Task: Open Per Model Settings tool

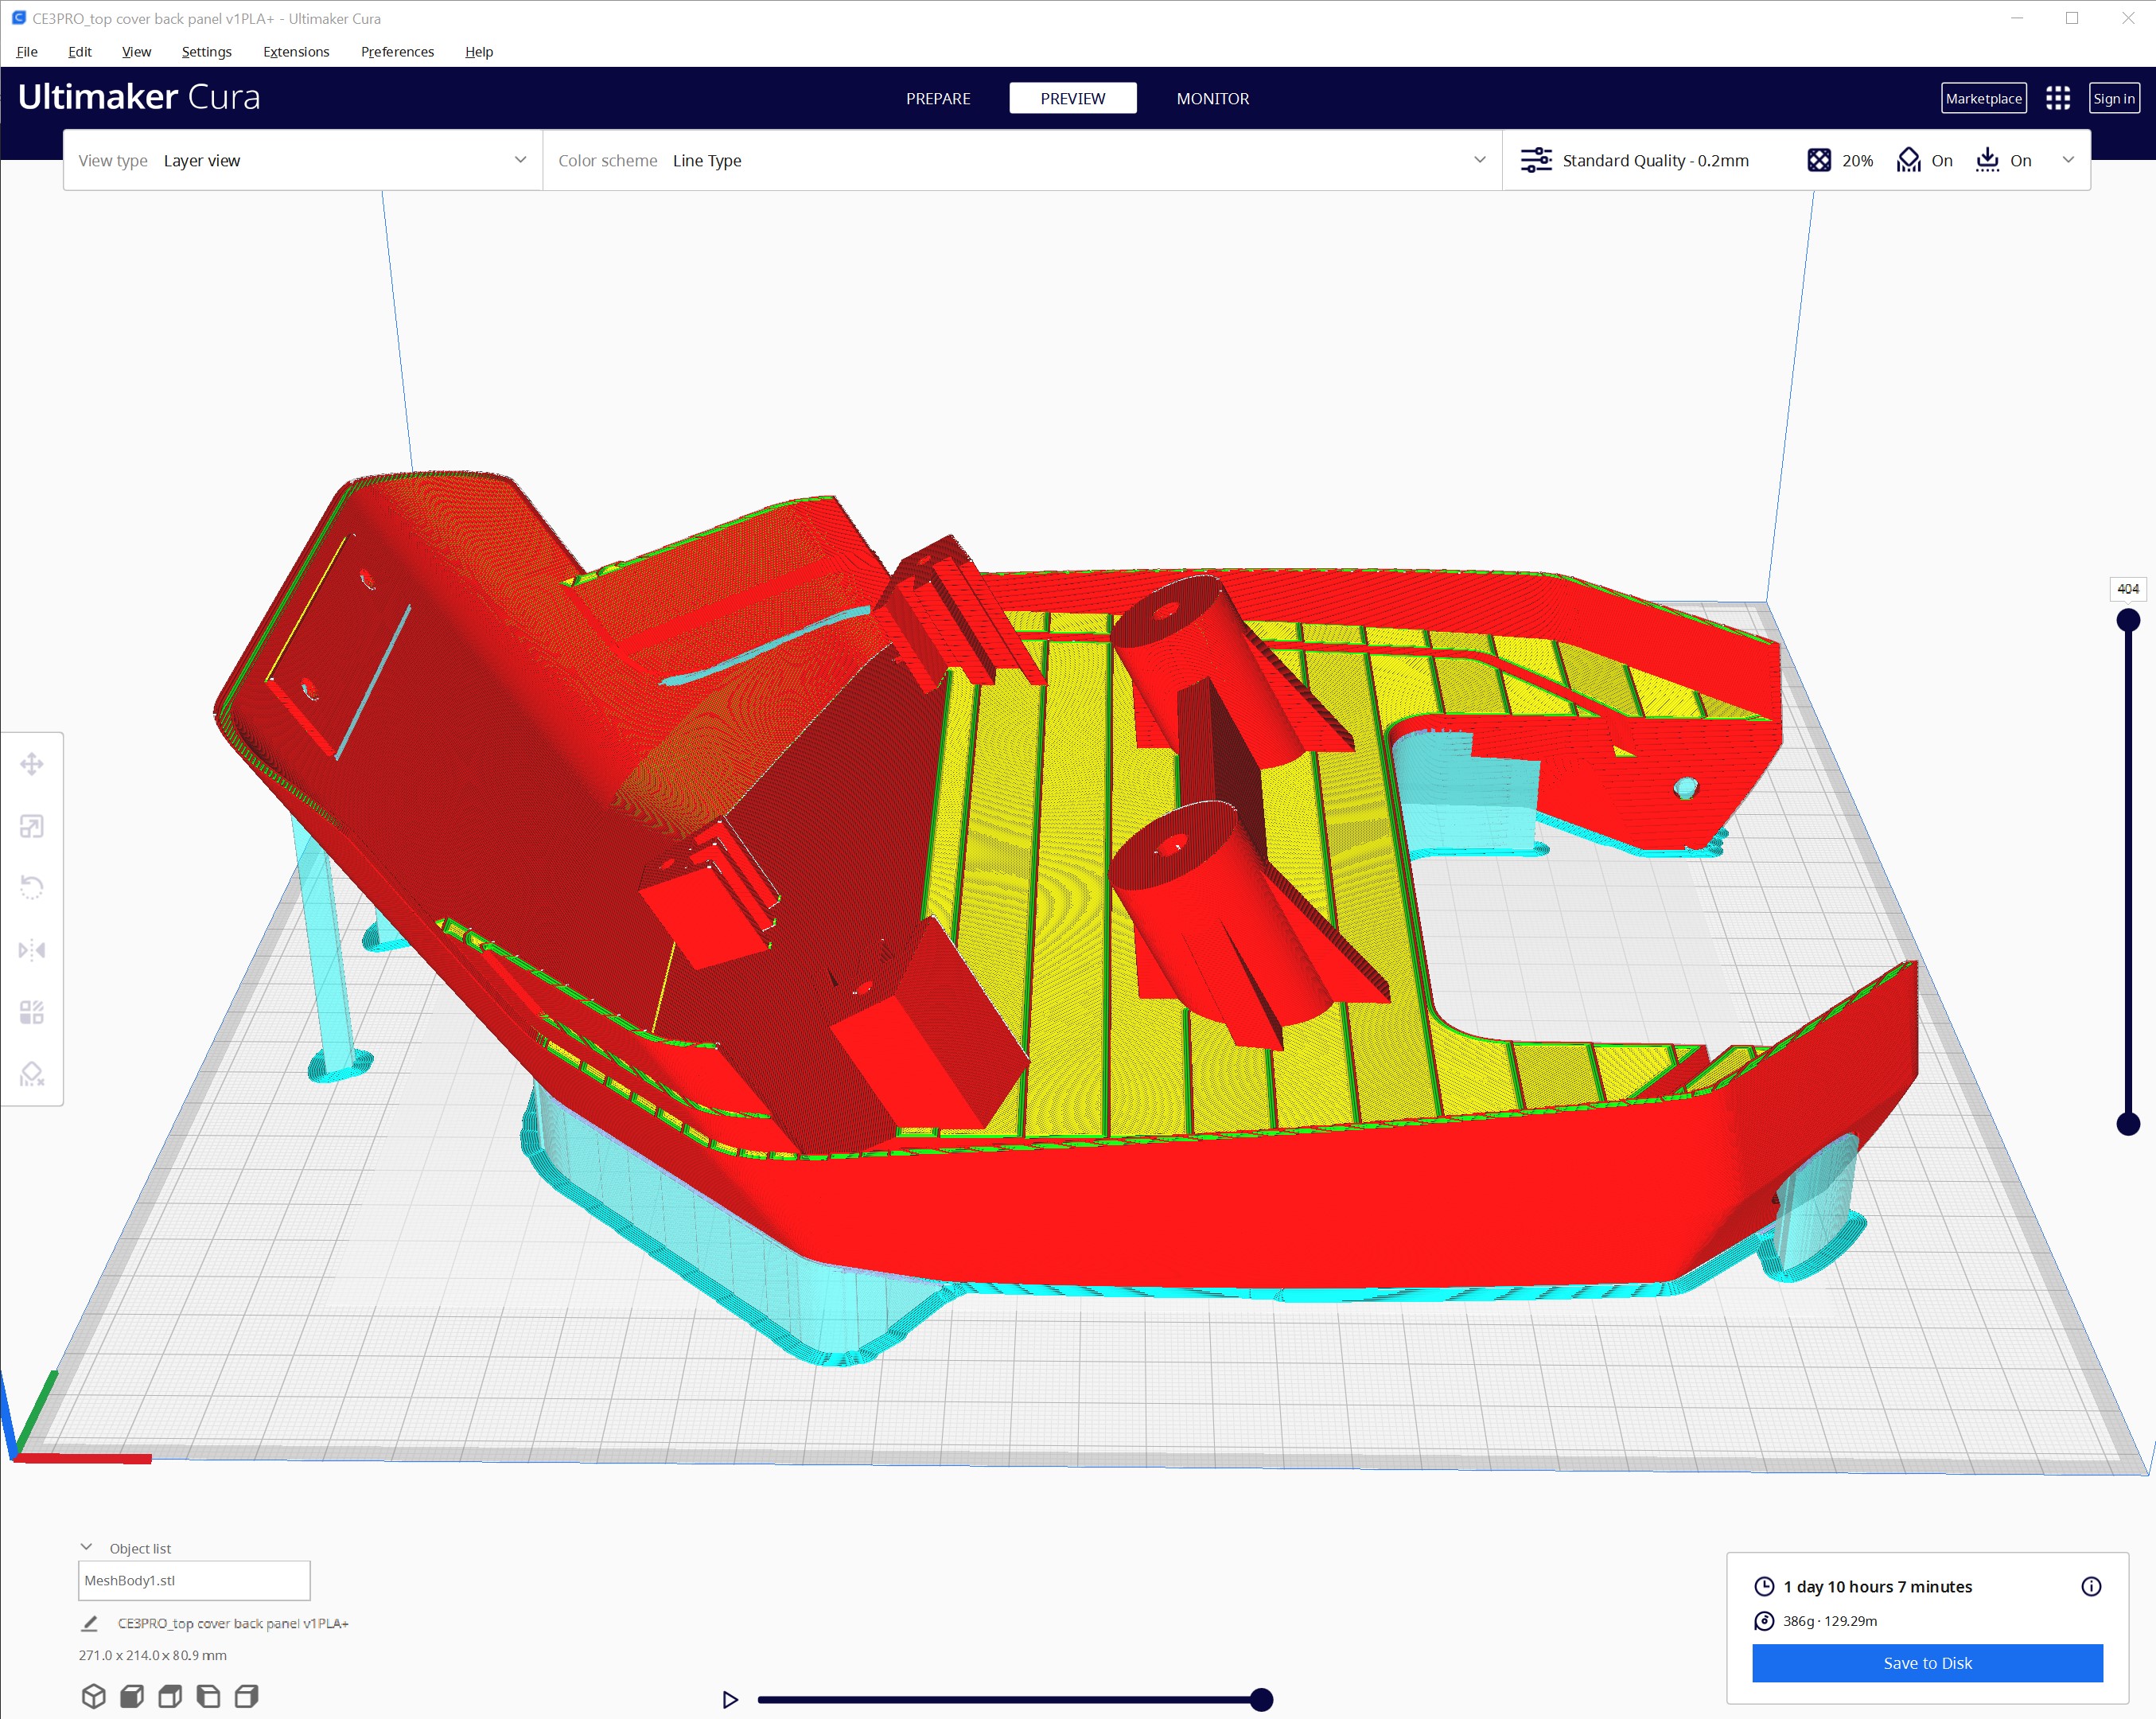Action: (32, 1012)
